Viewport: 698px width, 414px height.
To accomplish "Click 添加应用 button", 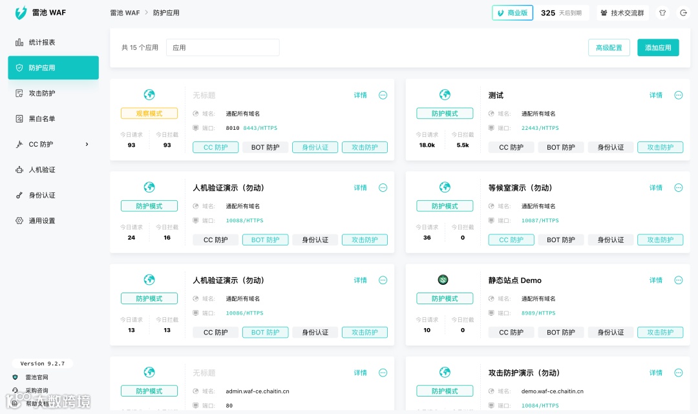I will point(658,48).
